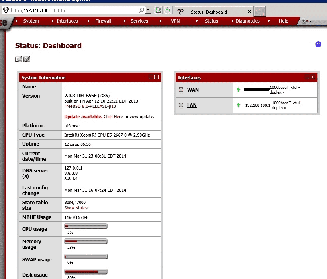Click the Disk usage progress bar
Image resolution: width=327 pixels, height=279 pixels.
[86, 271]
